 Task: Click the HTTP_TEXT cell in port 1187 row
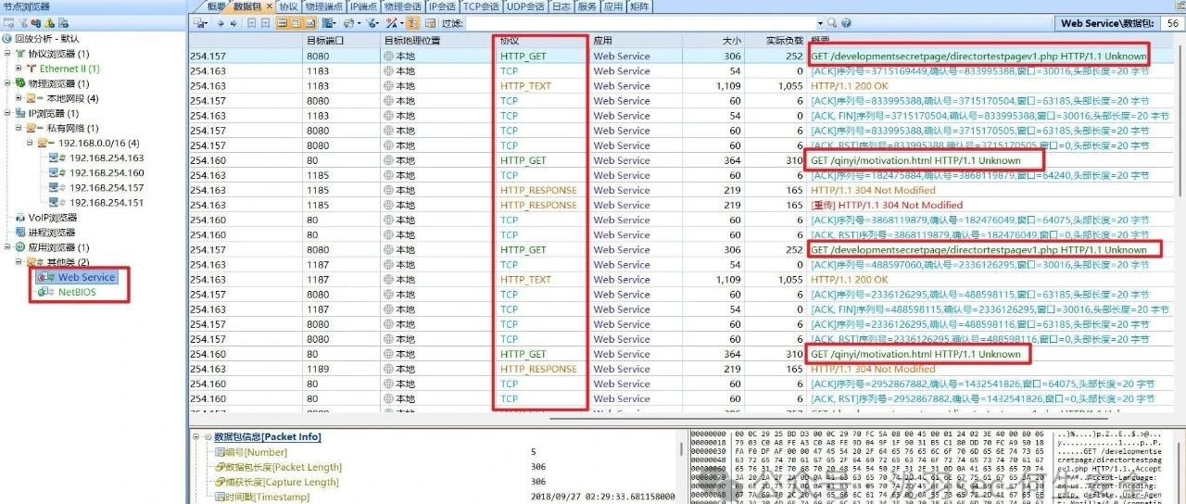coord(525,279)
